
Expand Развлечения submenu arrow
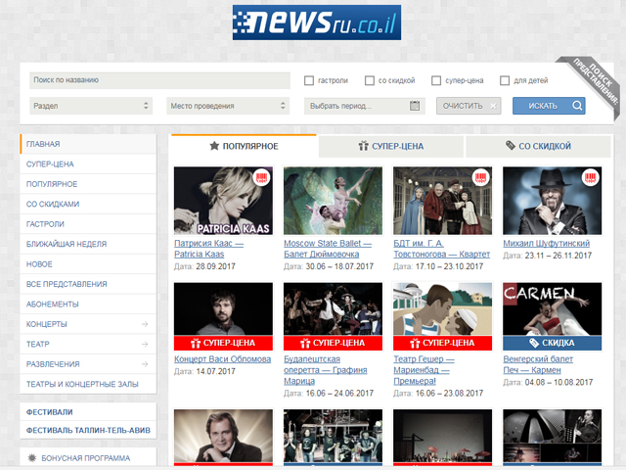(x=145, y=364)
